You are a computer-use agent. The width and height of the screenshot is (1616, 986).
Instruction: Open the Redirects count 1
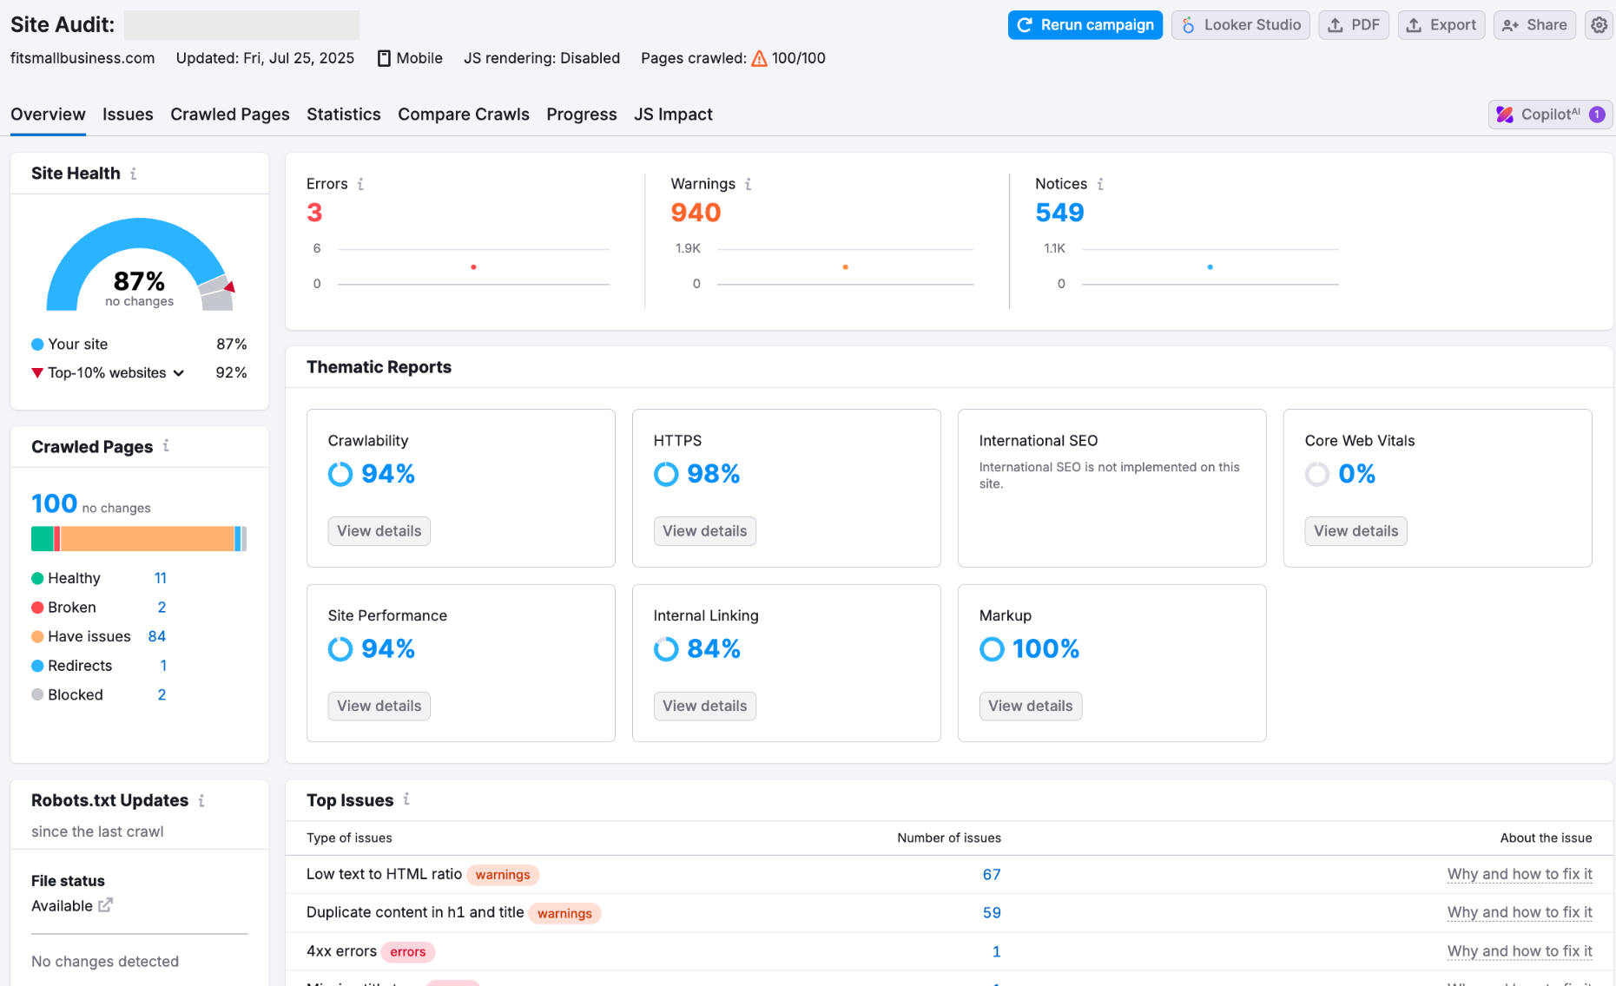tap(163, 666)
